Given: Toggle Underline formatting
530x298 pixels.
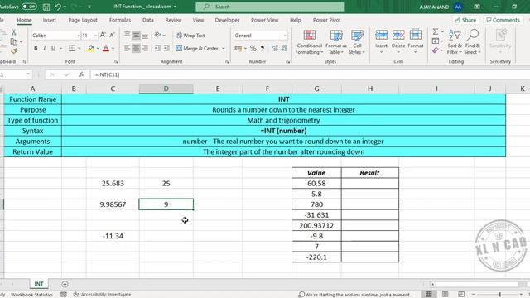Looking at the screenshot, I should tap(53, 48).
